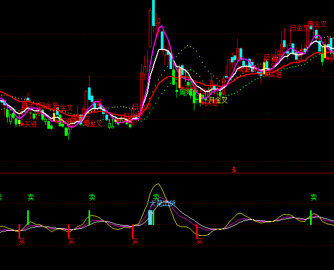
Task: Click the red dollar sign marker
Action: pyautogui.click(x=234, y=169)
